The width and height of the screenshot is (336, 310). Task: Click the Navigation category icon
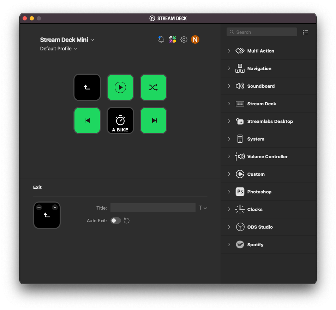click(x=240, y=68)
